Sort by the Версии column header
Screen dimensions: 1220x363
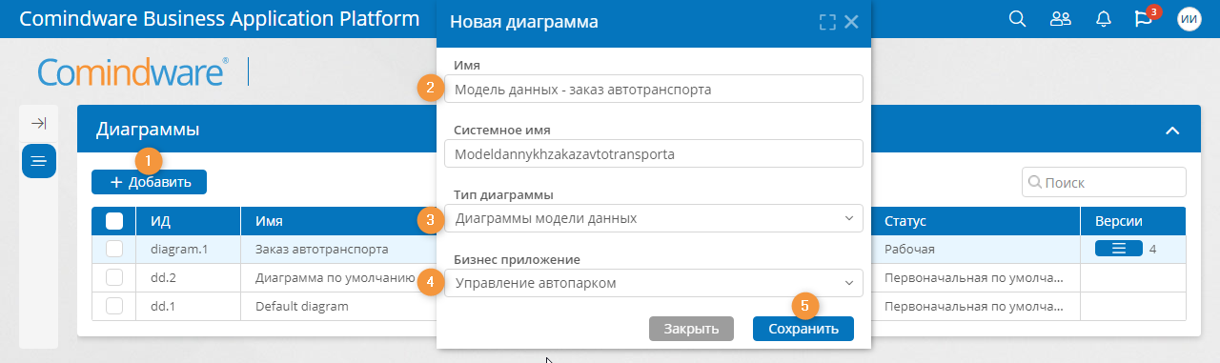tap(1132, 221)
